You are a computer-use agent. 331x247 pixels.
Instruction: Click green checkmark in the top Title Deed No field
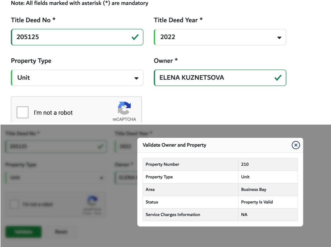tap(135, 37)
